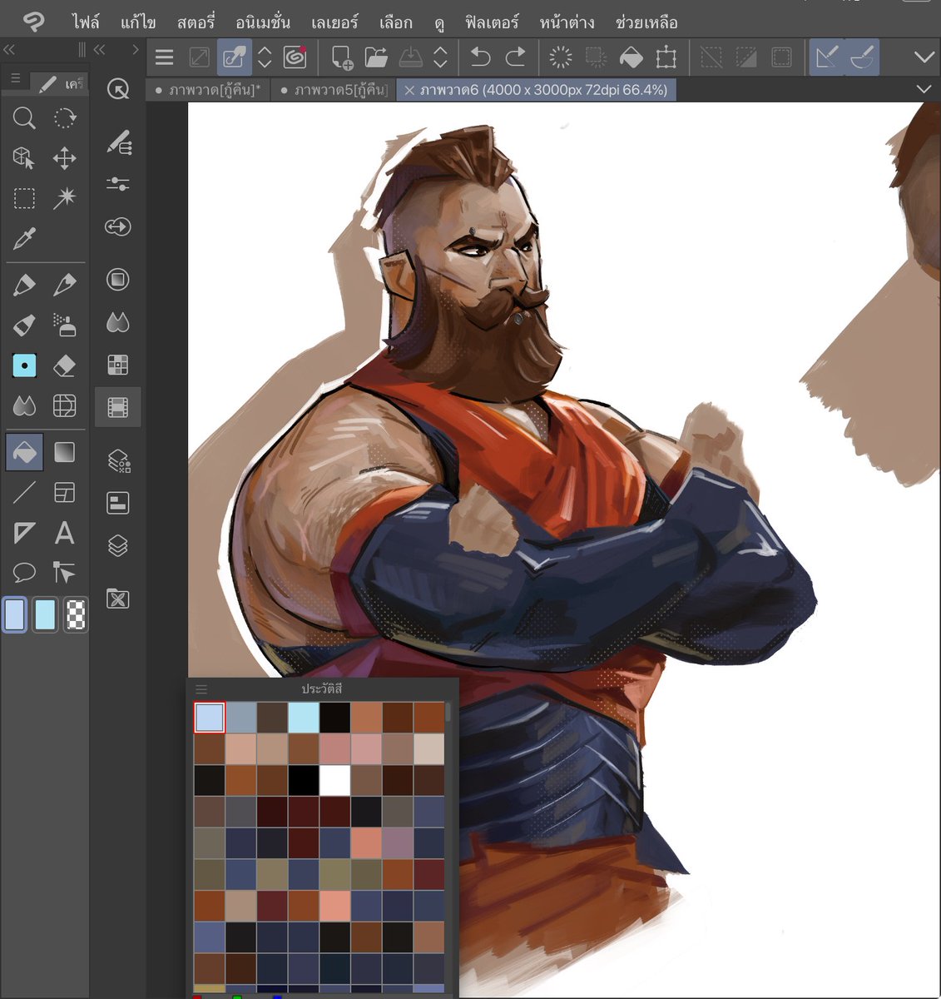Select the Zoom magnifier tool

coord(24,118)
